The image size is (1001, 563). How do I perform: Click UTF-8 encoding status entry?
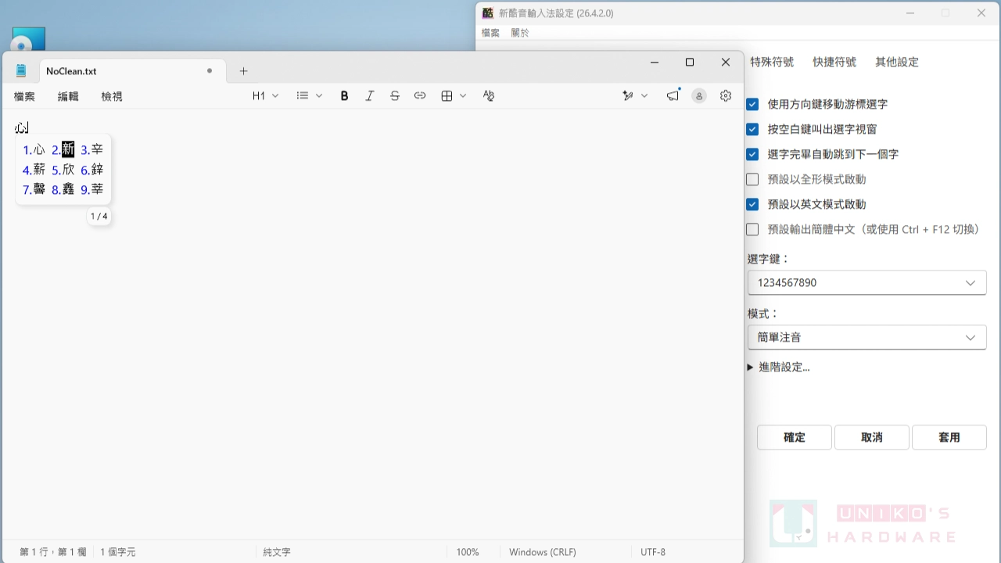tap(653, 552)
